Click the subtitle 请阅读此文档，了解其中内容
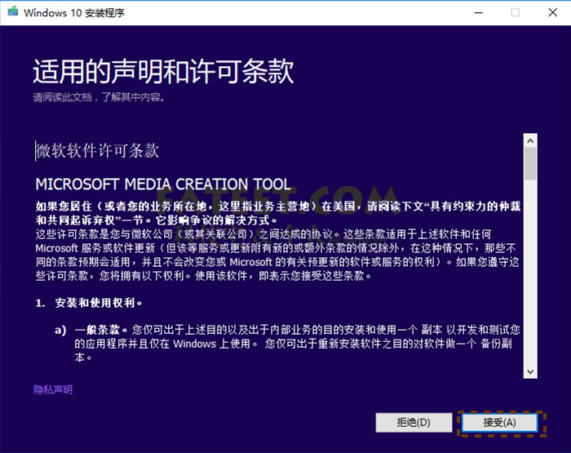The height and width of the screenshot is (453, 571). (99, 97)
